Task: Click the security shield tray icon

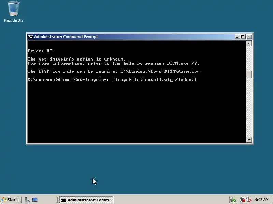Action: coord(233,200)
